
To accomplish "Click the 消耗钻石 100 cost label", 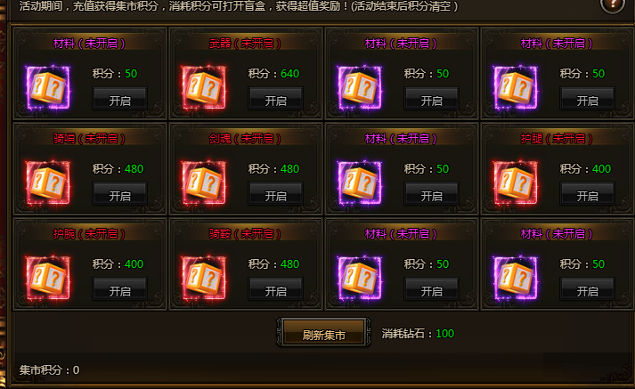I will pos(418,334).
